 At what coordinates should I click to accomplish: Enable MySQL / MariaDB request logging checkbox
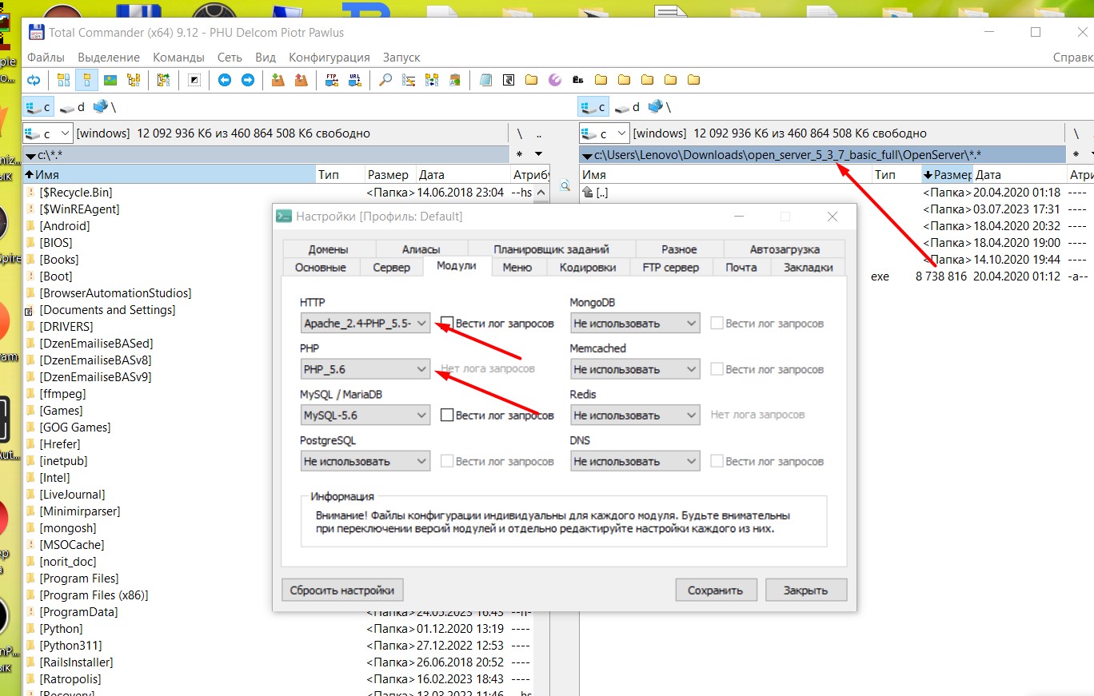pos(448,416)
